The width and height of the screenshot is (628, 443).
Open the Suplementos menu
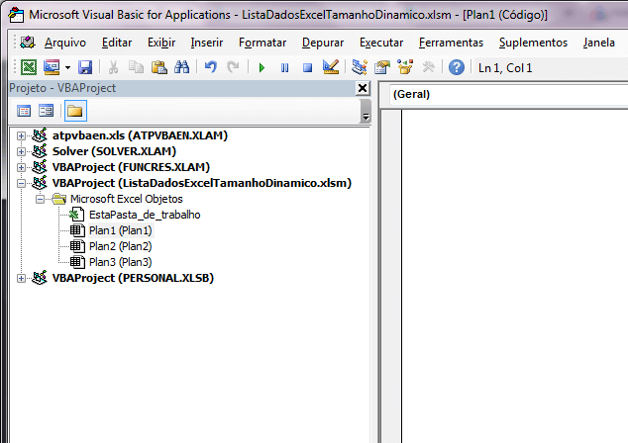[x=533, y=43]
